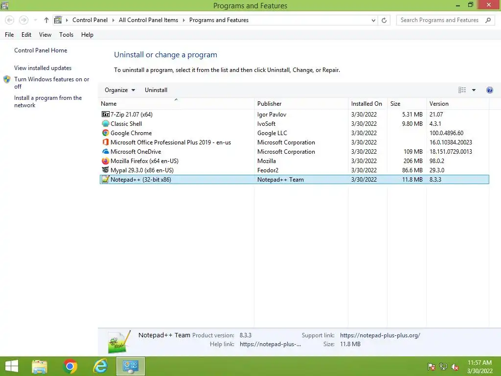Click the Notepad++ icon in selected row
Viewport: 501px width, 376px height.
(x=106, y=179)
